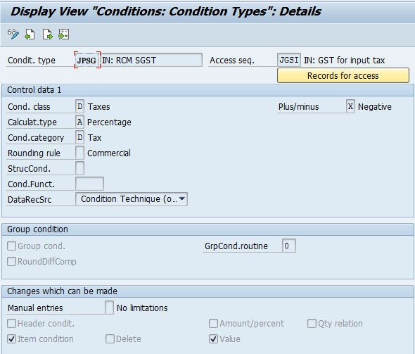Viewport: 415px width, 354px height.
Task: Select the JPSG condition type field
Action: click(x=87, y=60)
